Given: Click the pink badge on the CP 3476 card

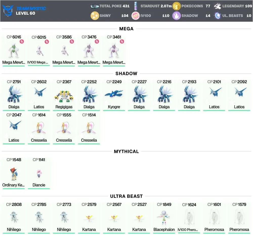Looking at the screenshot, I should pos(97,42).
